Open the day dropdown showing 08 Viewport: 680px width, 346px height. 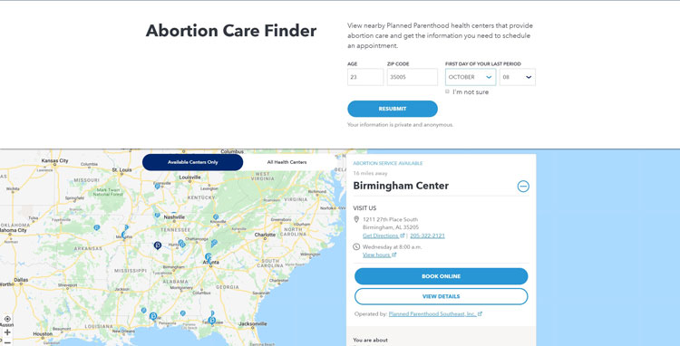(518, 77)
